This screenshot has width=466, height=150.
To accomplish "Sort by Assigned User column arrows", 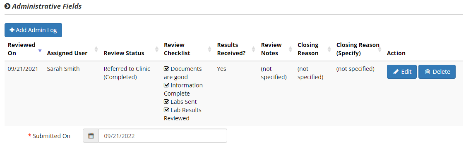I will pos(96,49).
